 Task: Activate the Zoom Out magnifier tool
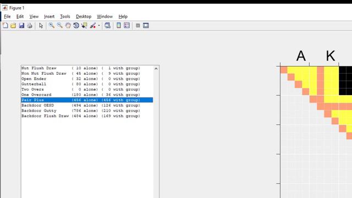pos(60,26)
